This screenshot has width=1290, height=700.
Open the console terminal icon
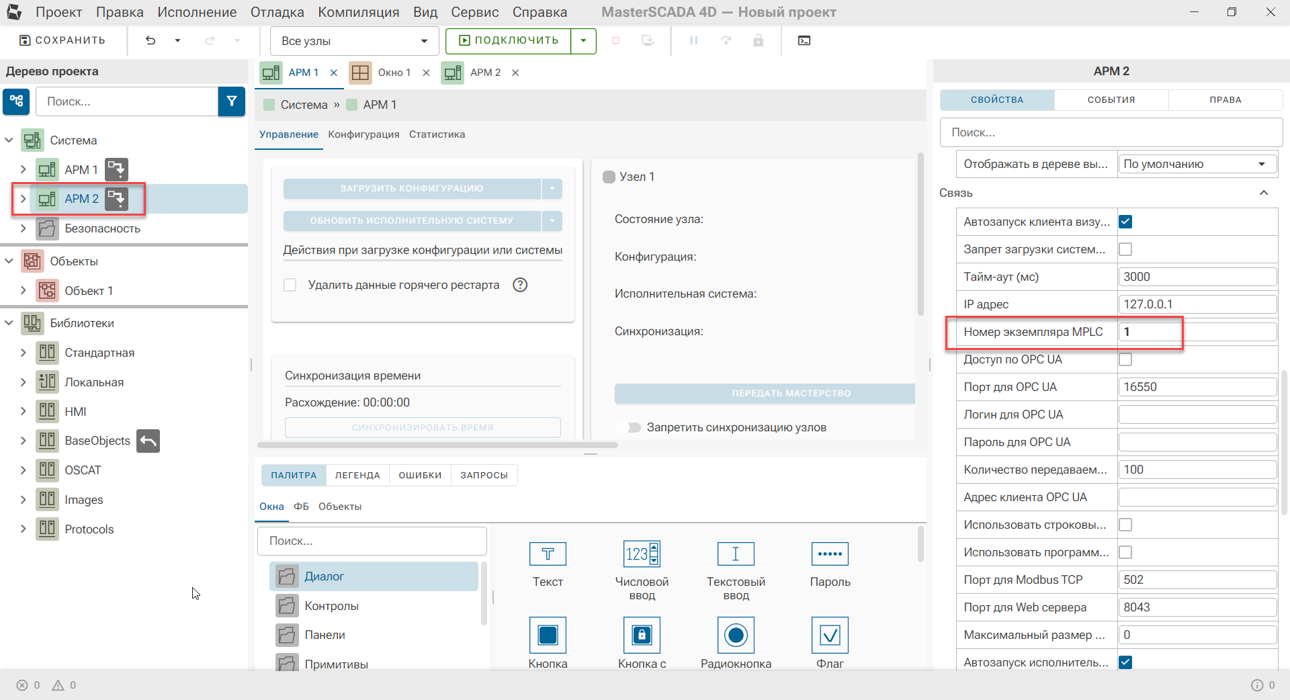[x=804, y=40]
